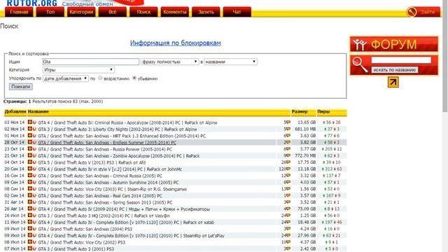Image resolution: width=448 pixels, height=252 pixels.
Task: Open the Поиск navigation tab
Action: pyautogui.click(x=143, y=12)
